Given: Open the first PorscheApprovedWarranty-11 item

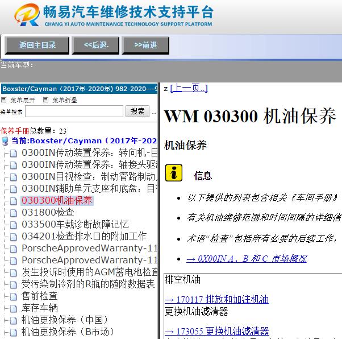Looking at the screenshot, I should (90, 248).
